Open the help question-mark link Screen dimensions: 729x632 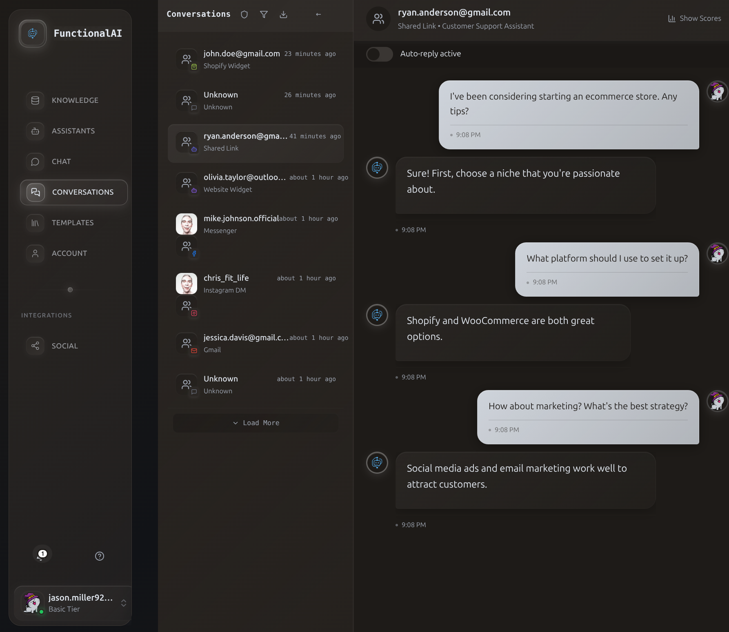pyautogui.click(x=99, y=556)
